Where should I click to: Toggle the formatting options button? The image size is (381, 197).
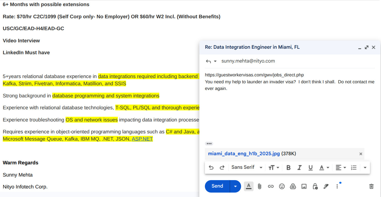point(249,186)
